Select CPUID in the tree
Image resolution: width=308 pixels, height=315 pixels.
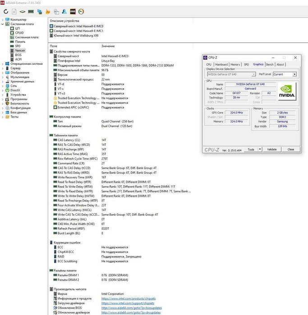pos(19,33)
